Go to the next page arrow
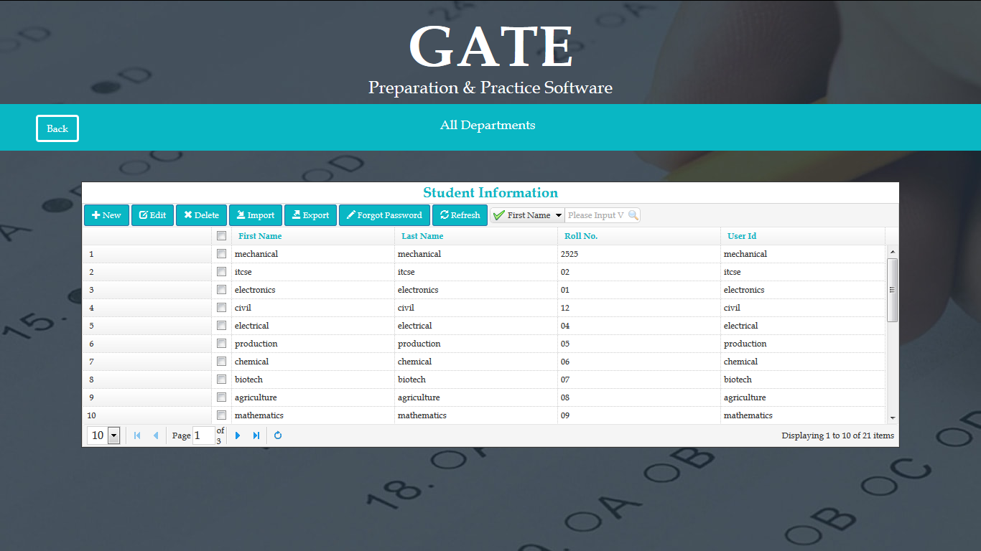The width and height of the screenshot is (981, 551). pos(238,435)
